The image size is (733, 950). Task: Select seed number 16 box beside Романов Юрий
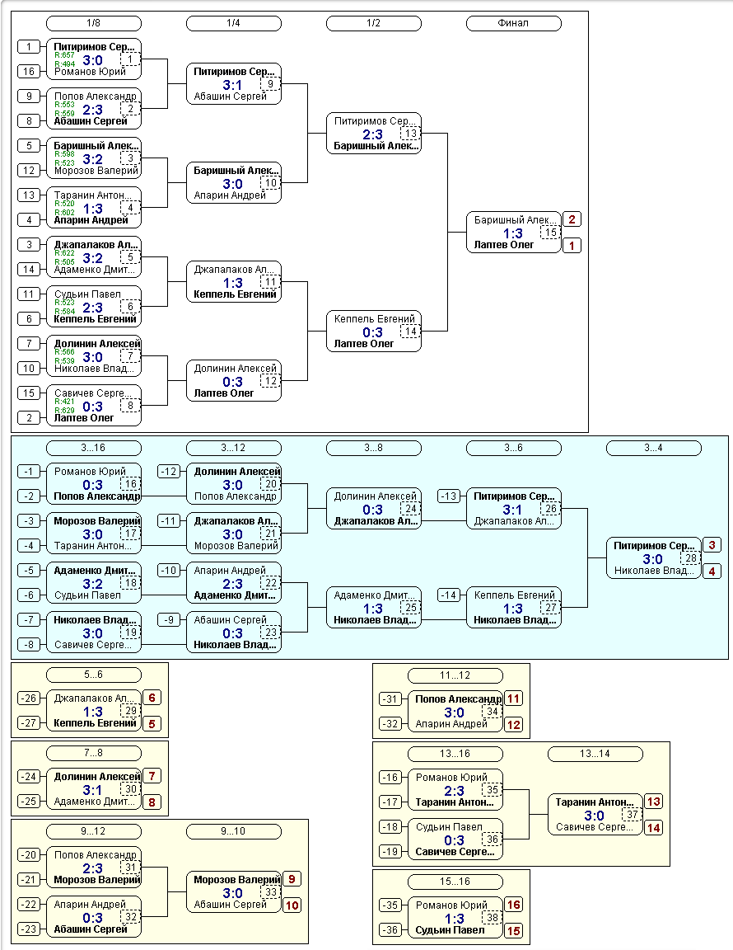click(x=29, y=72)
